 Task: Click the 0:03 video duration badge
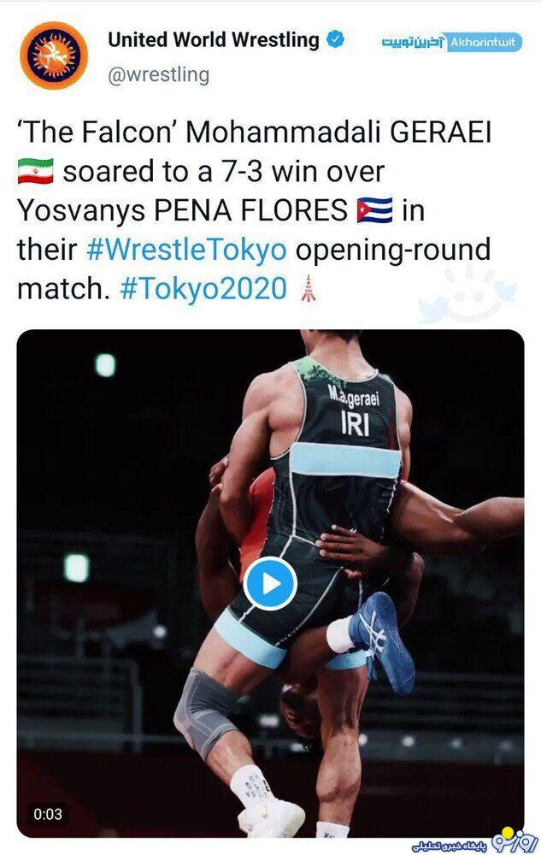[48, 814]
